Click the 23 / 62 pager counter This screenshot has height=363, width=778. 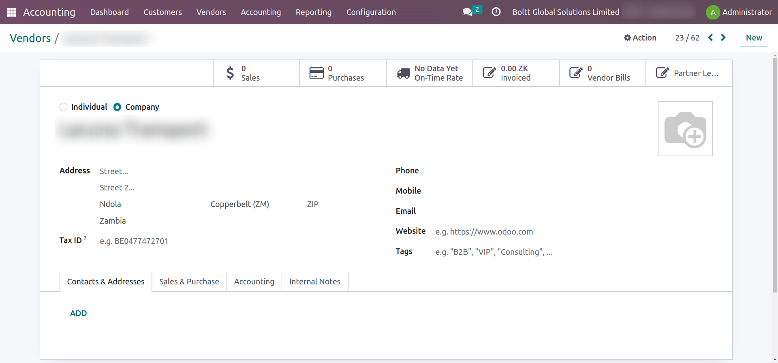(687, 38)
